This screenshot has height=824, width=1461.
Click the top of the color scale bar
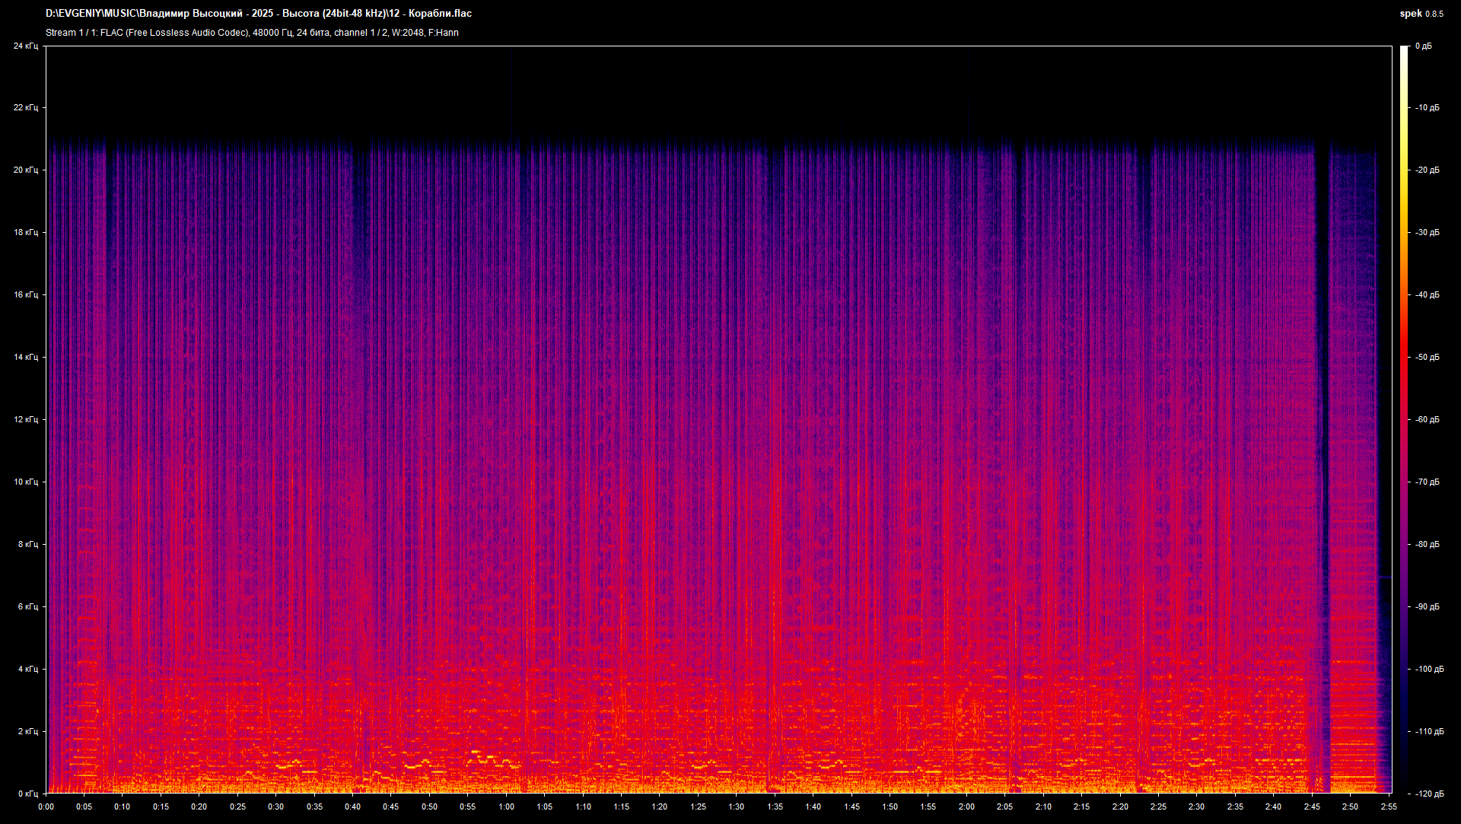point(1404,50)
